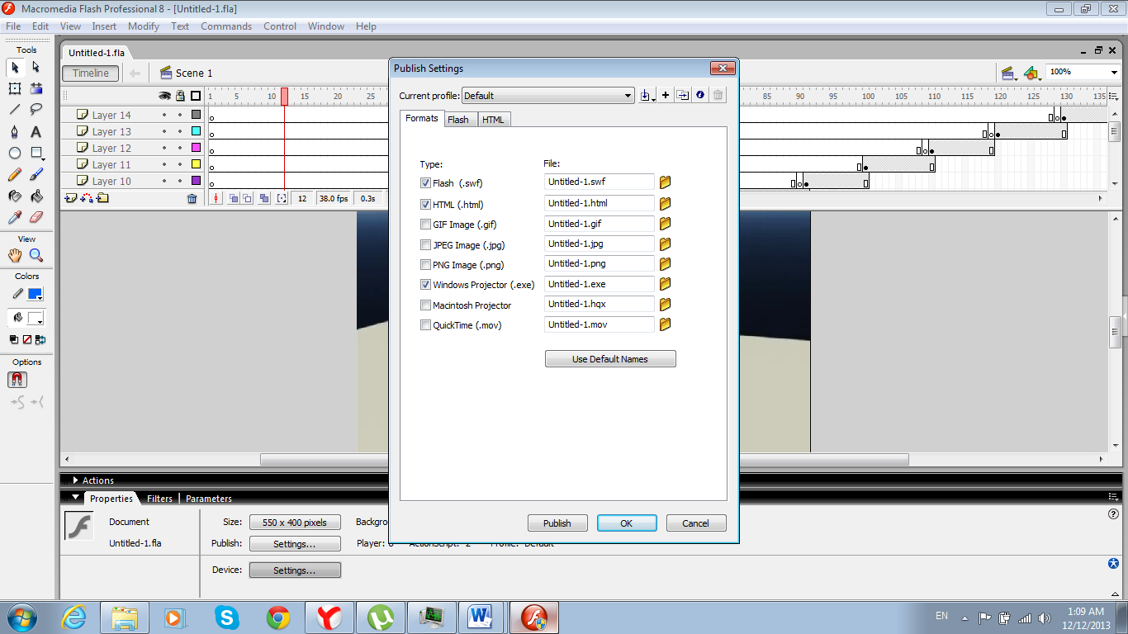
Task: Uncheck the Windows Projector (.exe) checkbox
Action: click(x=425, y=285)
